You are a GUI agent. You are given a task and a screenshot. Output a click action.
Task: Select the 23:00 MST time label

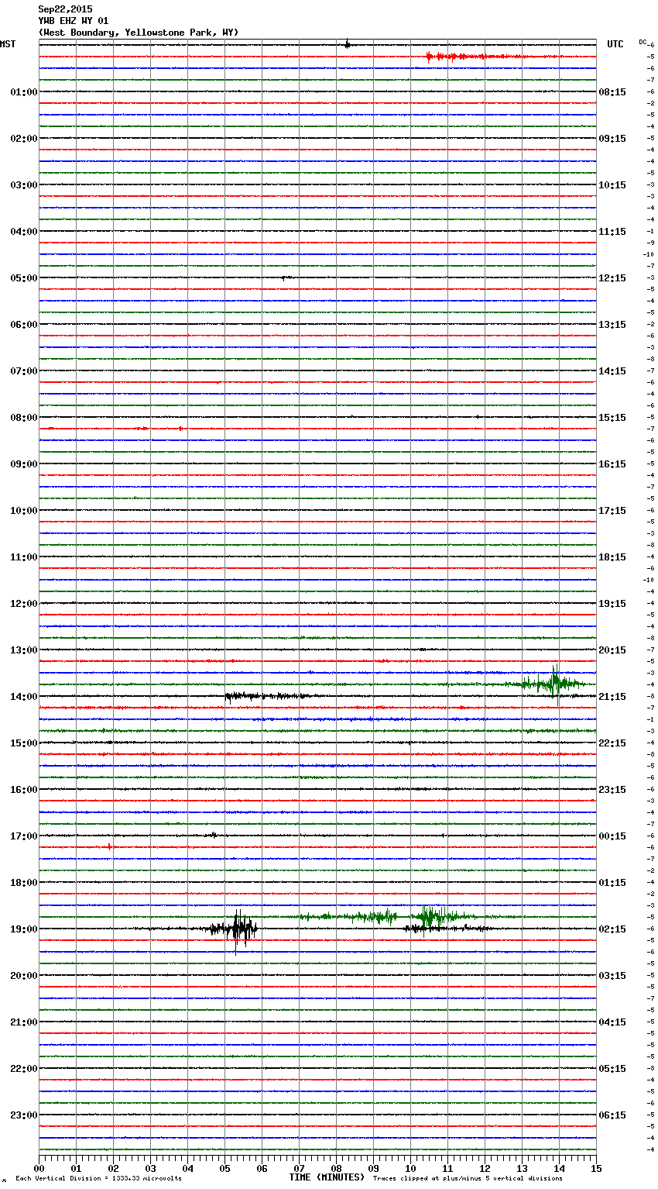click(x=23, y=1115)
